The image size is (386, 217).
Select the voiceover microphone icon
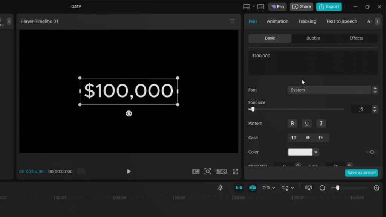click(221, 188)
